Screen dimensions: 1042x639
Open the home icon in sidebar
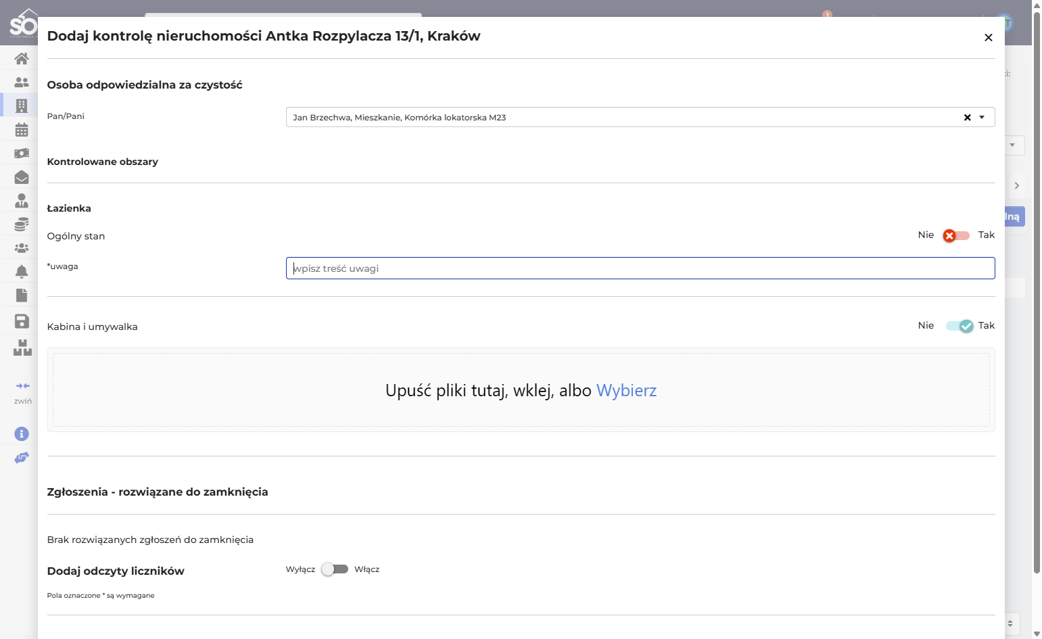pyautogui.click(x=22, y=59)
